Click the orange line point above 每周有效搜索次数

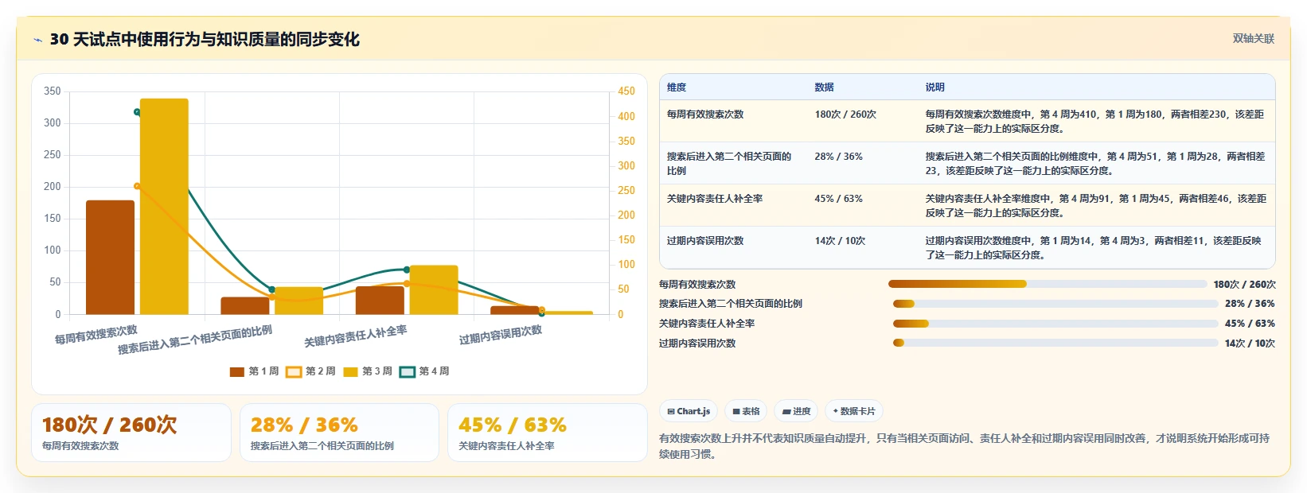coord(137,186)
